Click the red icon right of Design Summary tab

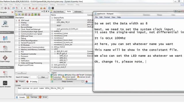(x=87, y=81)
